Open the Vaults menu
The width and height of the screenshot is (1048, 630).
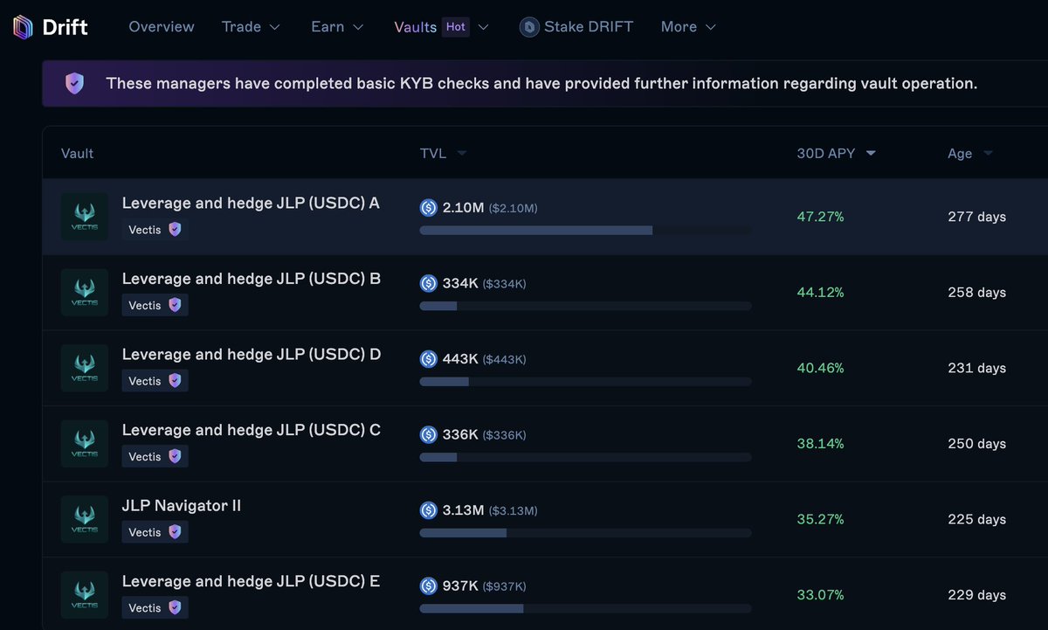click(x=416, y=27)
